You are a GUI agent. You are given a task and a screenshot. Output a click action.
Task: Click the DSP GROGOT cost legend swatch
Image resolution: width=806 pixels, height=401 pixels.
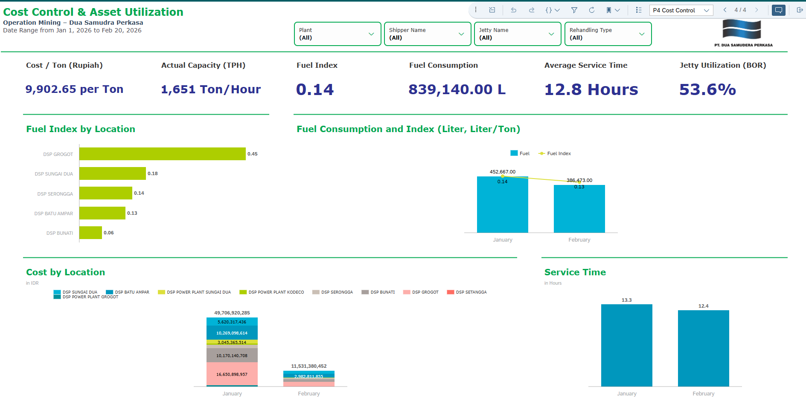click(407, 292)
